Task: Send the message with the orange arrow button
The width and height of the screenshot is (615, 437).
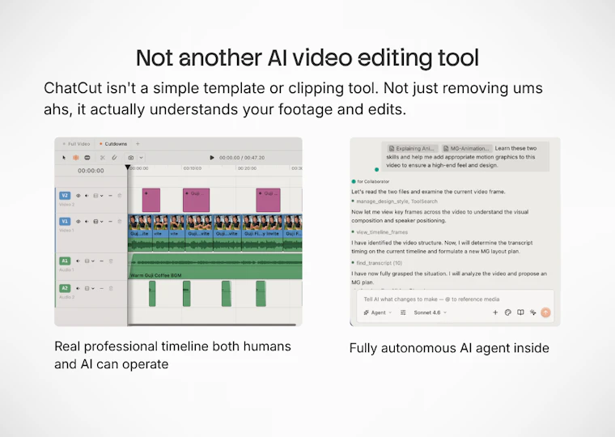Action: click(x=546, y=312)
